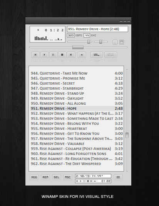This screenshot has height=206, width=159.
Task: Select track 955 Remedy Drive - Heartbeat
Action: (77, 129)
